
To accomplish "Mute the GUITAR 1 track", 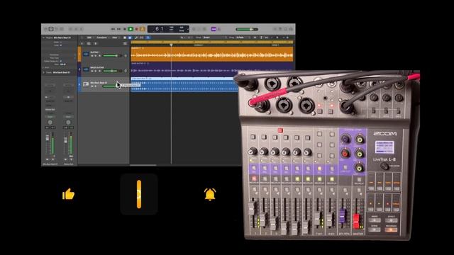I will (92, 56).
